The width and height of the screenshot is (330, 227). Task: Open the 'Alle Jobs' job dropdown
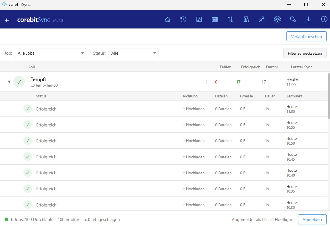click(50, 53)
